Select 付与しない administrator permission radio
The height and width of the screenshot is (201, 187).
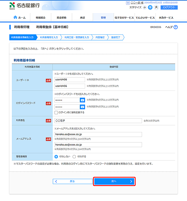click(56, 157)
